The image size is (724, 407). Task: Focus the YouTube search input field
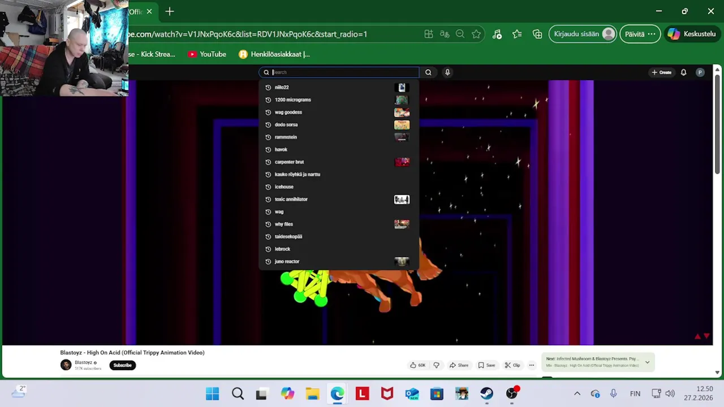pyautogui.click(x=339, y=72)
